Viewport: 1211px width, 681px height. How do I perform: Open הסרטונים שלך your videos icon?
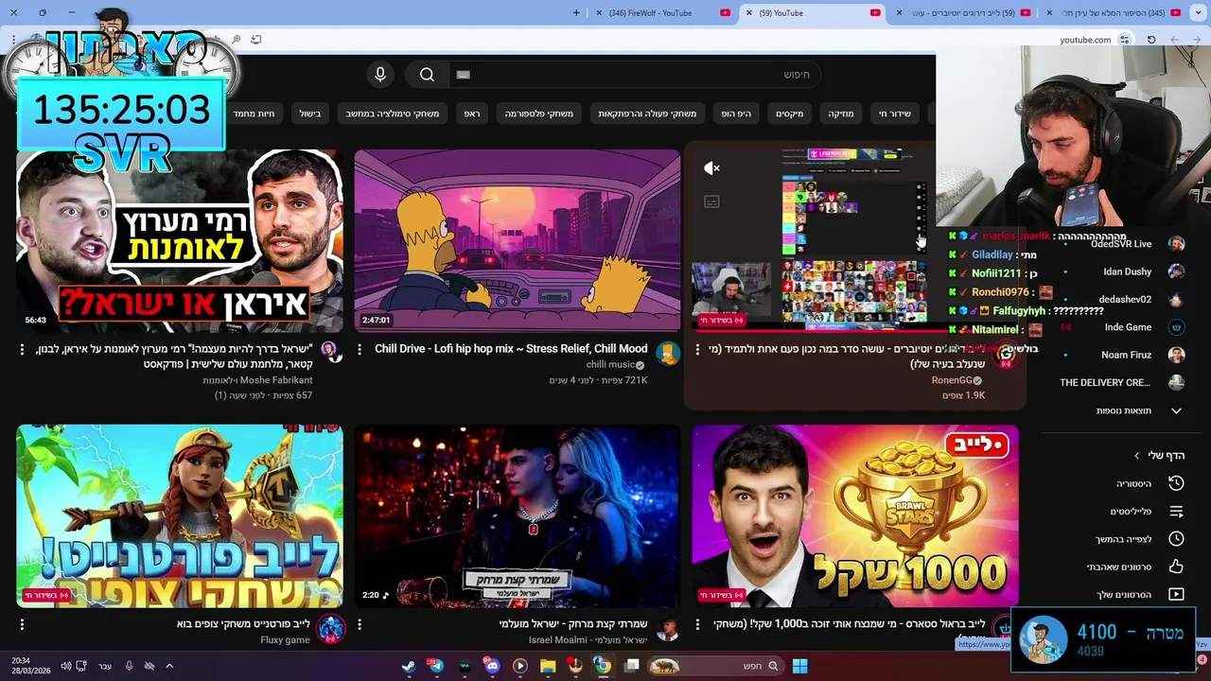point(1176,595)
